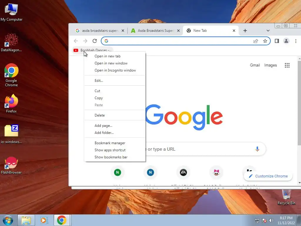The width and height of the screenshot is (301, 226).
Task: Open Windows Explorer from taskbar
Action: click(x=26, y=220)
